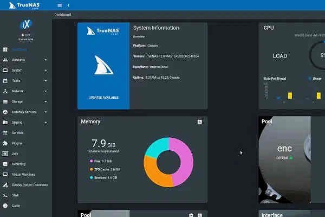The width and height of the screenshot is (325, 217).
Task: Click the 7.9 GiB total memory value
Action: pos(103,143)
